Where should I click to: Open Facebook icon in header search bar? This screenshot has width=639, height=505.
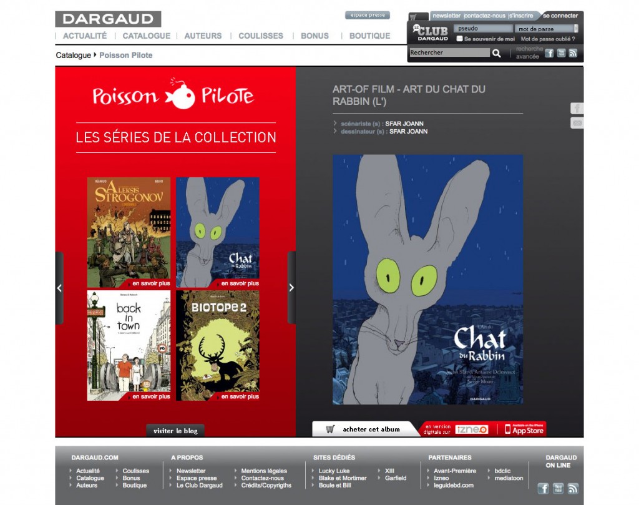coord(549,53)
